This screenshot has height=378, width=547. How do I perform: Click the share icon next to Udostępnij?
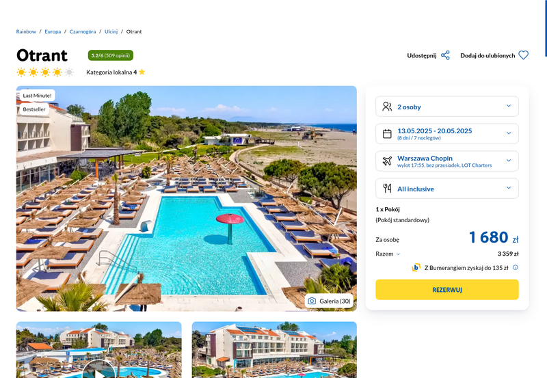click(x=445, y=55)
